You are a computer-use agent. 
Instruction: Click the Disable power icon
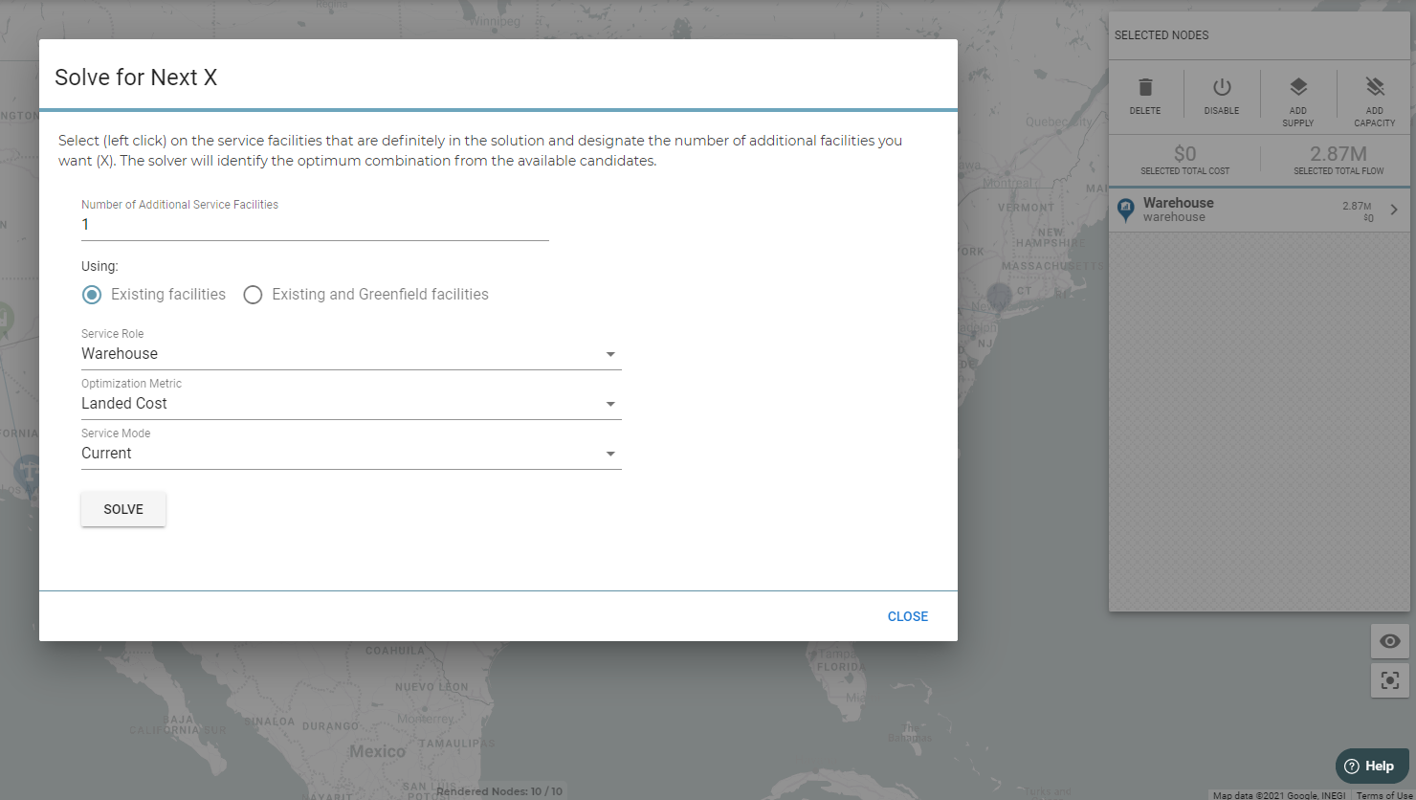click(x=1222, y=87)
